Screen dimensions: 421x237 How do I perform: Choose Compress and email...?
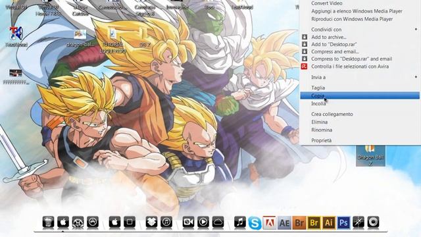(335, 51)
